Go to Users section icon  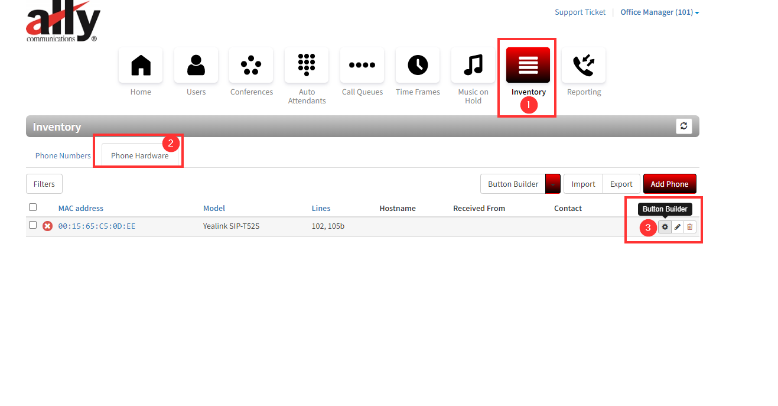(196, 65)
